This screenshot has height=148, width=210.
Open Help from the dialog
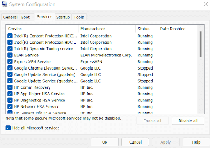[x=196, y=142]
